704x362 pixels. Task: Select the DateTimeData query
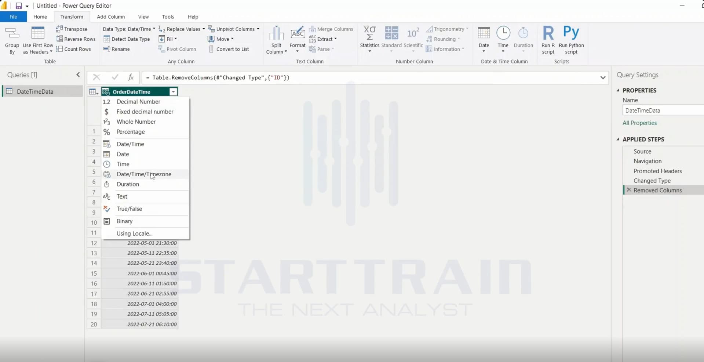(43, 91)
